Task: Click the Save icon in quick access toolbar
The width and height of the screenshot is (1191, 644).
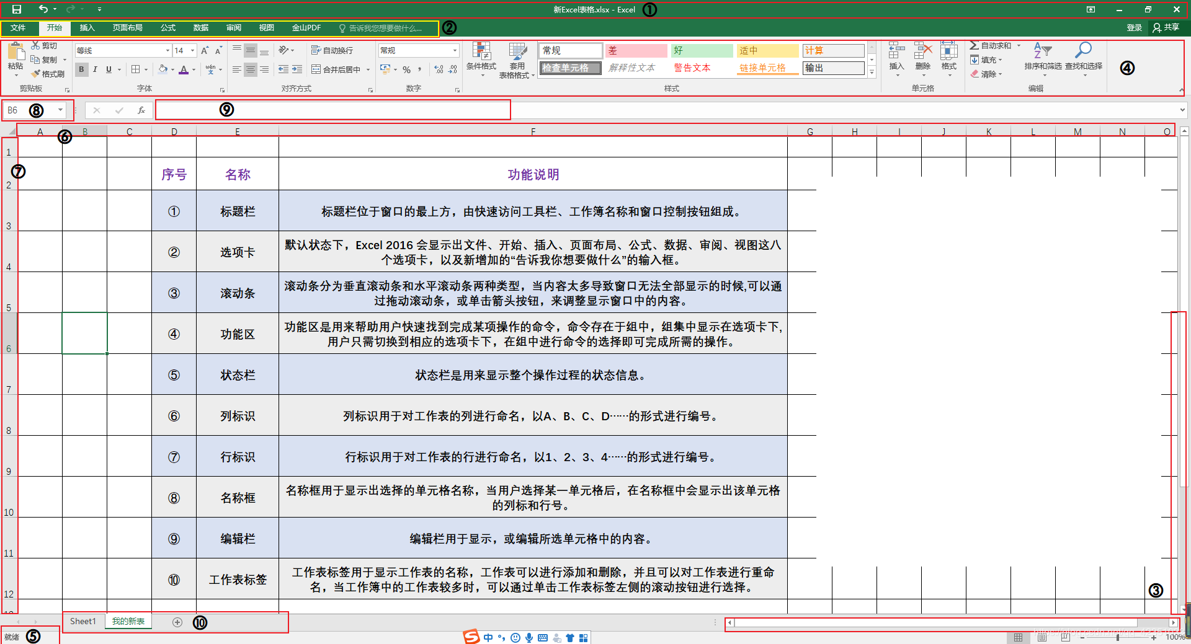Action: click(16, 9)
